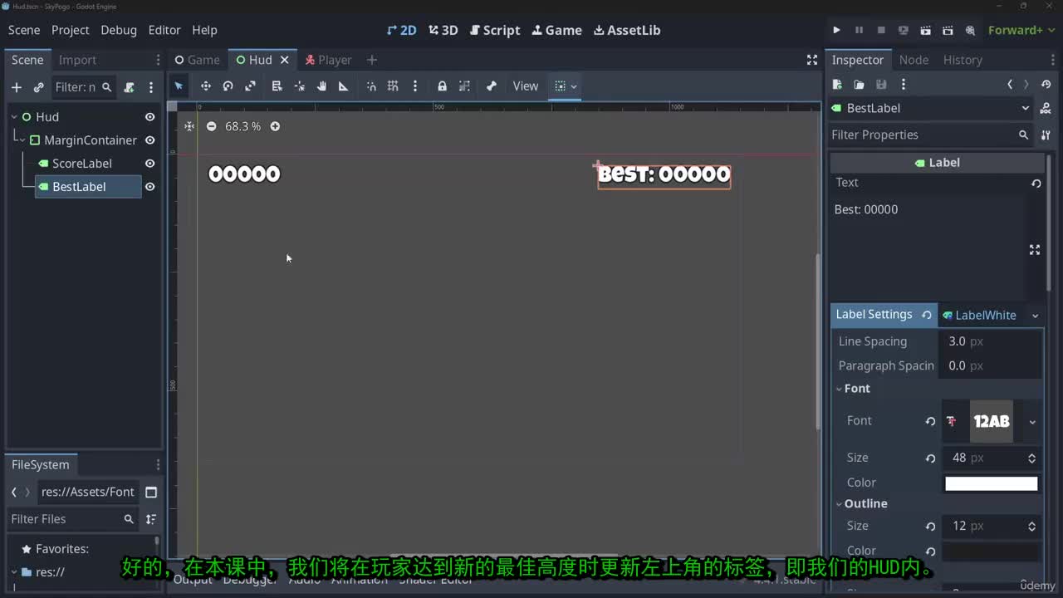Activate the Rotate Mode tool
1063x598 pixels.
coord(228,86)
